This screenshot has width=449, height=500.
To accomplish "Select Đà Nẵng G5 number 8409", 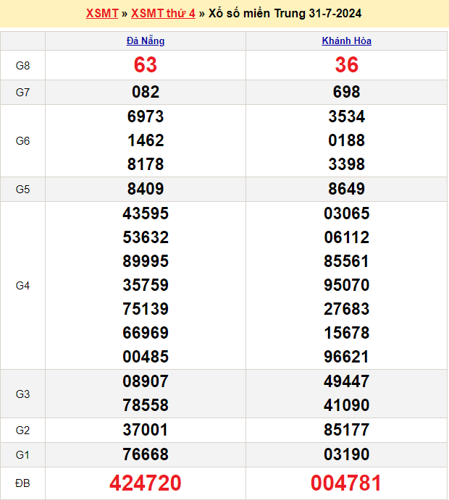I will click(x=146, y=190).
